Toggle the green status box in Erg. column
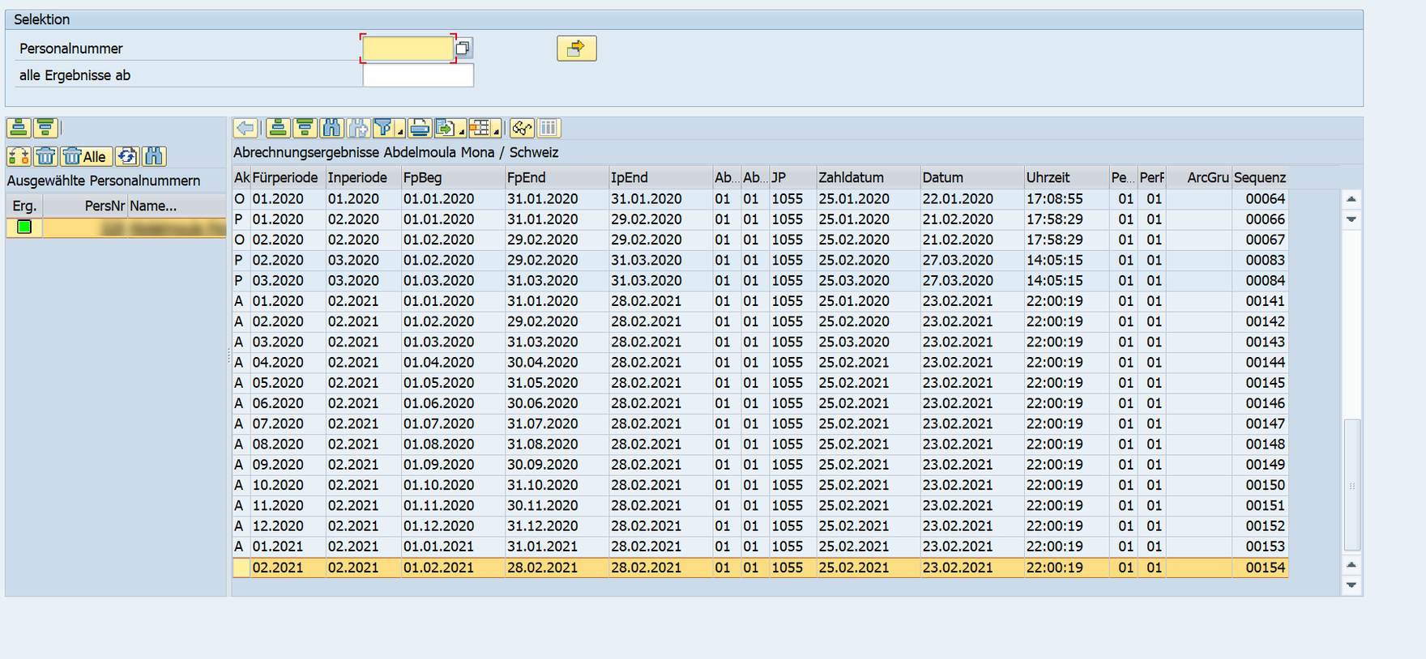This screenshot has width=1426, height=659. pyautogui.click(x=24, y=227)
